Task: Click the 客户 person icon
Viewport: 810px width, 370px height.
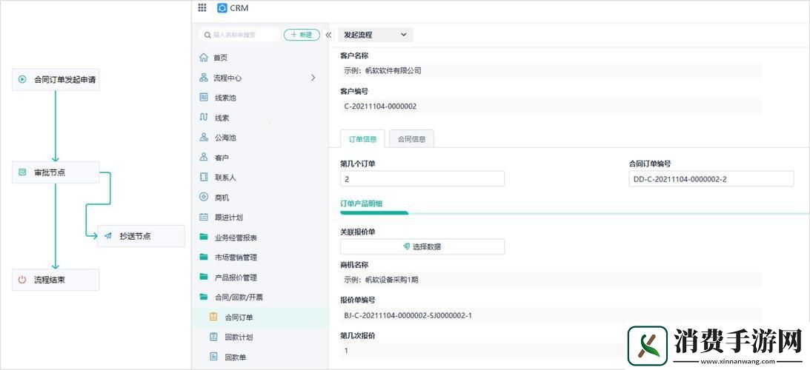Action: coord(204,158)
